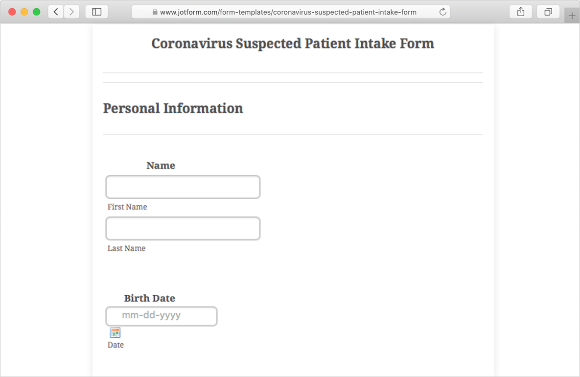Screen dimensions: 580x377
Task: Reload the JotForm page
Action: tap(442, 12)
